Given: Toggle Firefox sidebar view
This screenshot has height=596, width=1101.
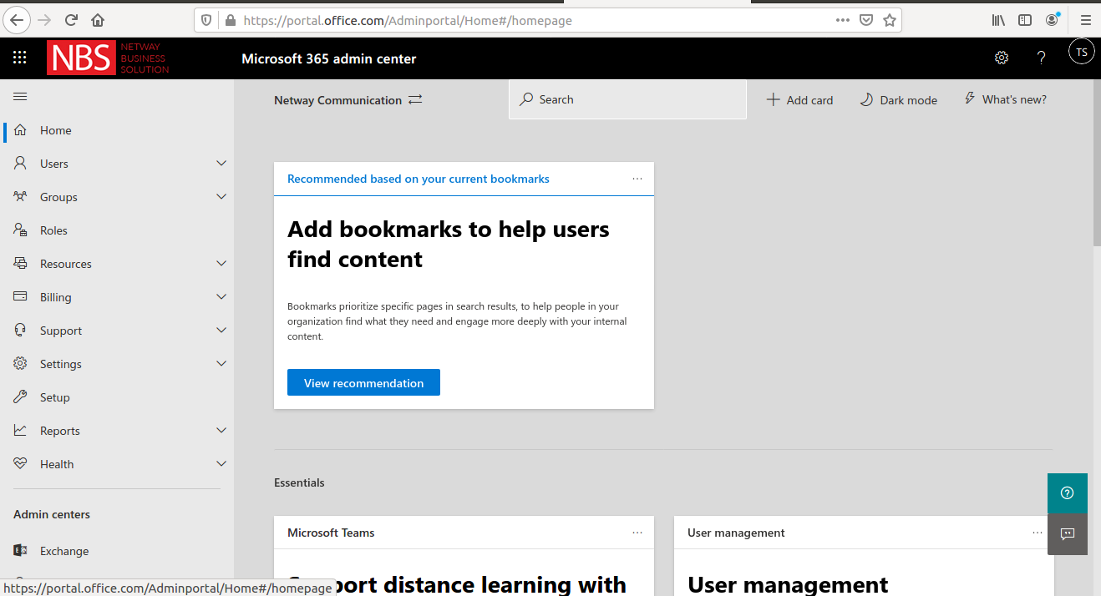Looking at the screenshot, I should click(1025, 20).
